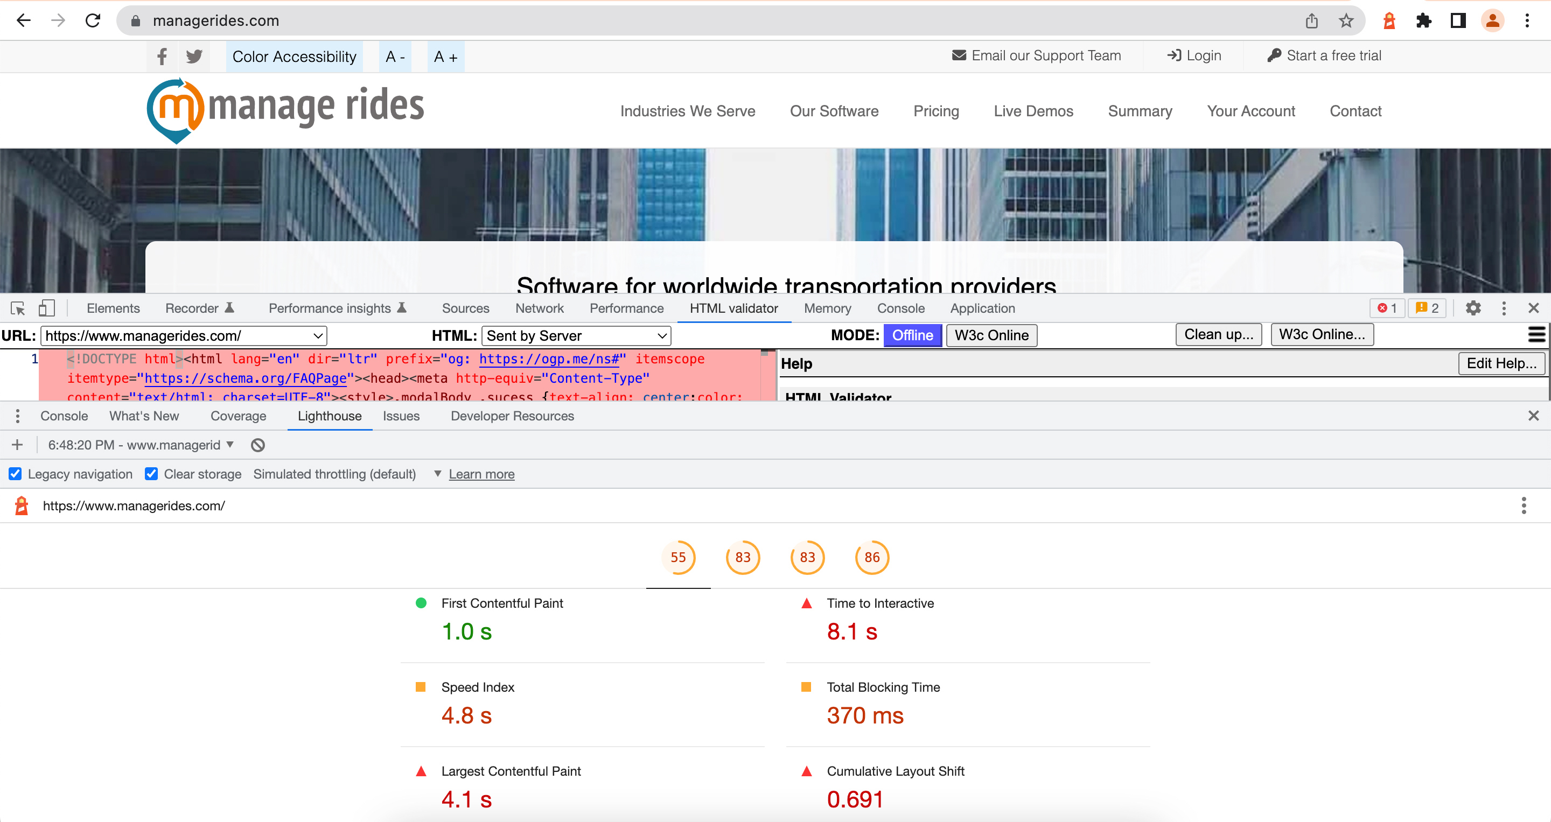Open the 6:48:20 PM report selector
Screen dimensions: 1551x822
tap(139, 445)
